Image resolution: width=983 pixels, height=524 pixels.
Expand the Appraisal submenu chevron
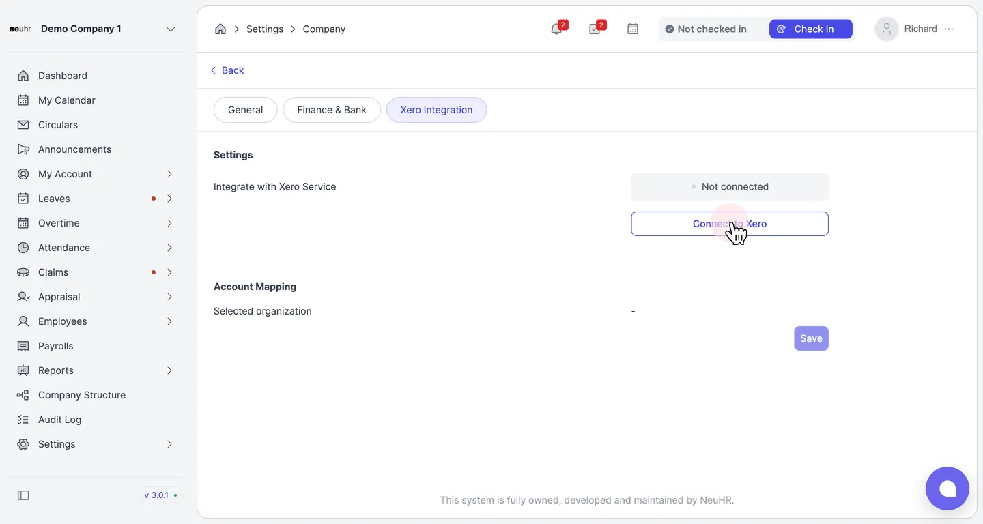pos(169,297)
